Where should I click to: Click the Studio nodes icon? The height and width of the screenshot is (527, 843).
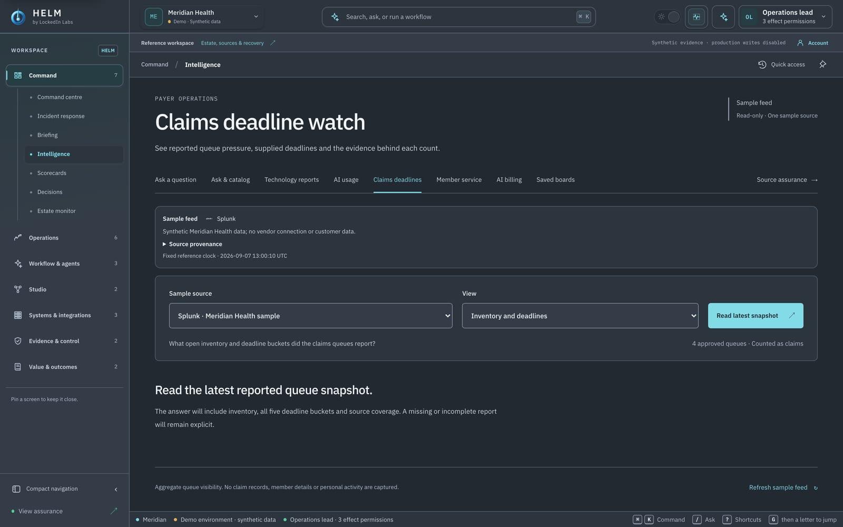click(x=18, y=289)
